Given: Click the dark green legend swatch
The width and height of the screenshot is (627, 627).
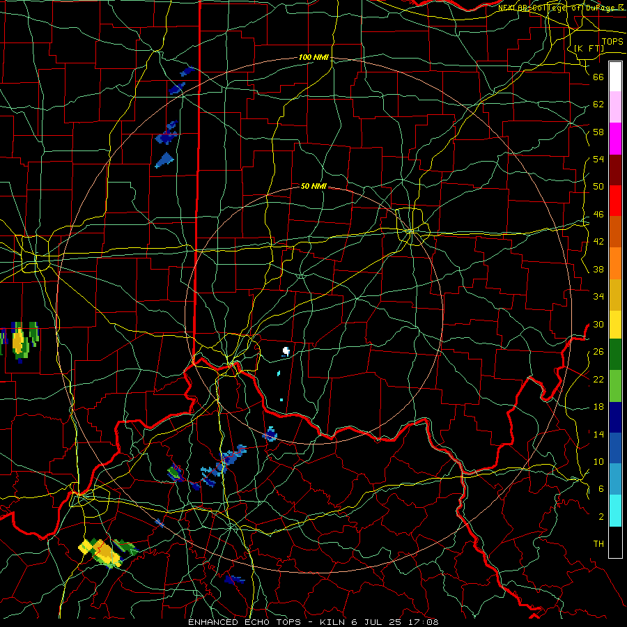Looking at the screenshot, I should pos(615,355).
